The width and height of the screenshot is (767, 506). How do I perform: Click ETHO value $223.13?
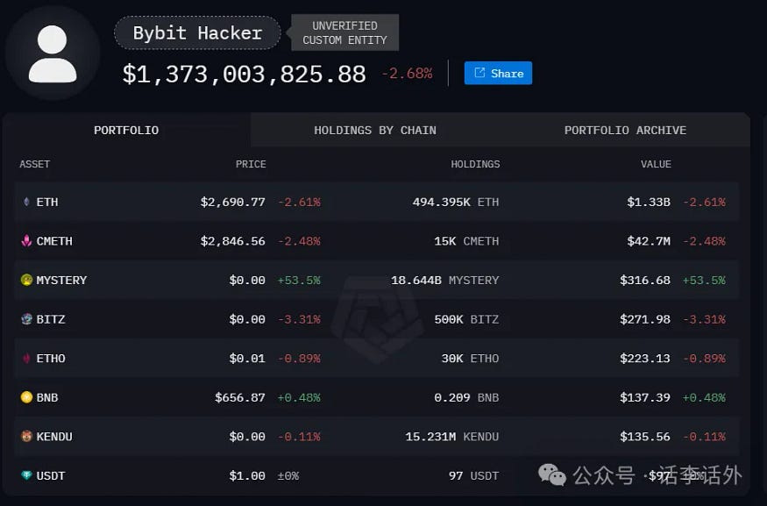point(645,358)
